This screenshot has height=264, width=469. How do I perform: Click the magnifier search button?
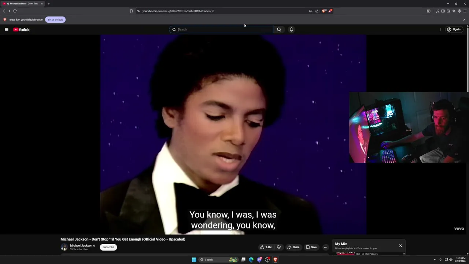tap(279, 29)
